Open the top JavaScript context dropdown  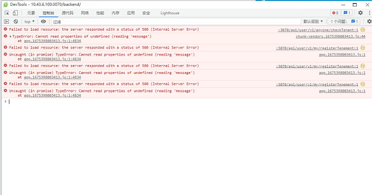(x=29, y=21)
